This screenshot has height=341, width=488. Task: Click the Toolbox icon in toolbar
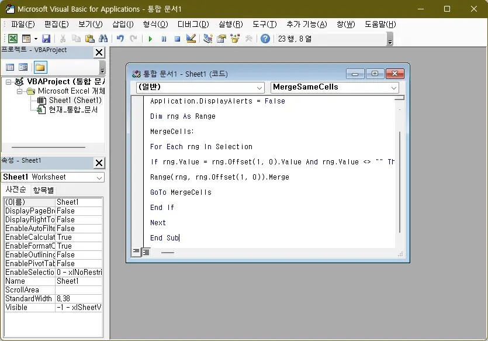248,39
